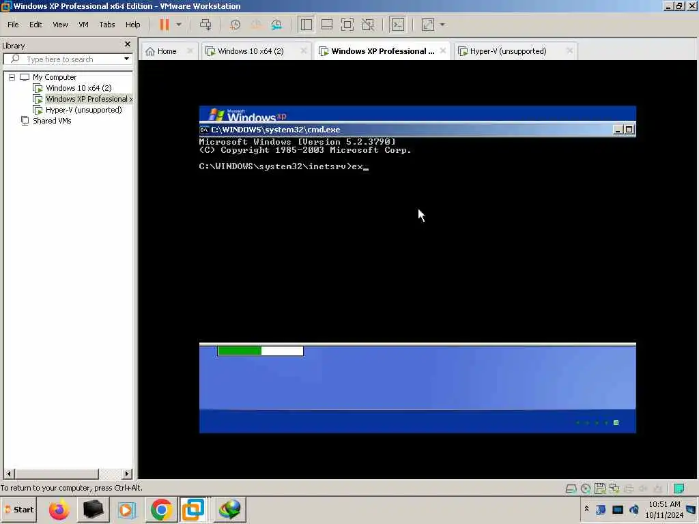This screenshot has width=699, height=524.
Task: Select My Computer in library tree
Action: click(x=55, y=77)
